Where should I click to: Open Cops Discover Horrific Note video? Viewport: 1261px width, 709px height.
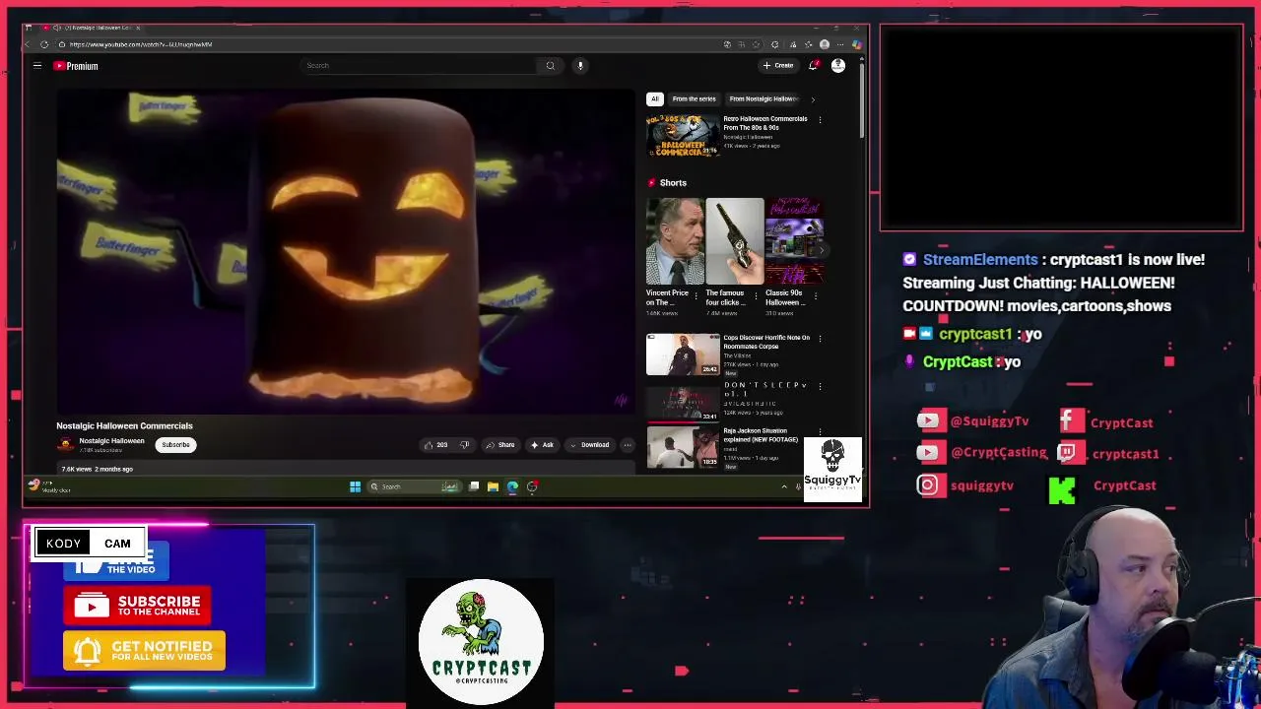[x=683, y=354]
